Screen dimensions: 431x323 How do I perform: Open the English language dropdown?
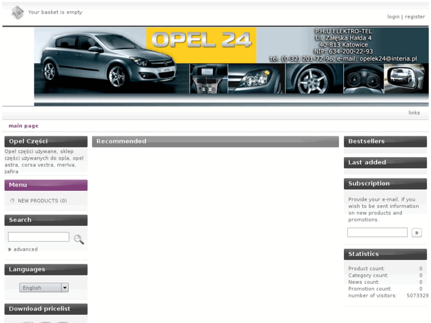coord(44,288)
